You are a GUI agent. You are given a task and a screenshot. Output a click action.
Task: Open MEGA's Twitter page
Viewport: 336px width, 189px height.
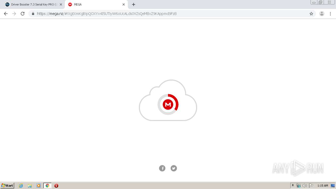(x=174, y=168)
